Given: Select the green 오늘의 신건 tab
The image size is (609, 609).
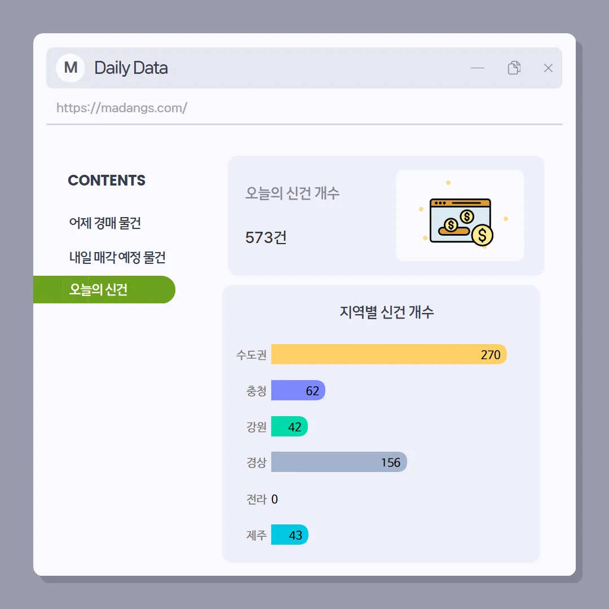Looking at the screenshot, I should 104,289.
